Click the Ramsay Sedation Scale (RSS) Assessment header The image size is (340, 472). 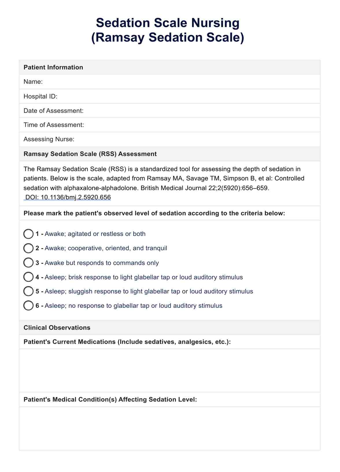(90, 154)
